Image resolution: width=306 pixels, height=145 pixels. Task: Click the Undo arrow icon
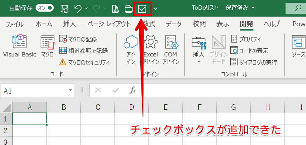78,9
